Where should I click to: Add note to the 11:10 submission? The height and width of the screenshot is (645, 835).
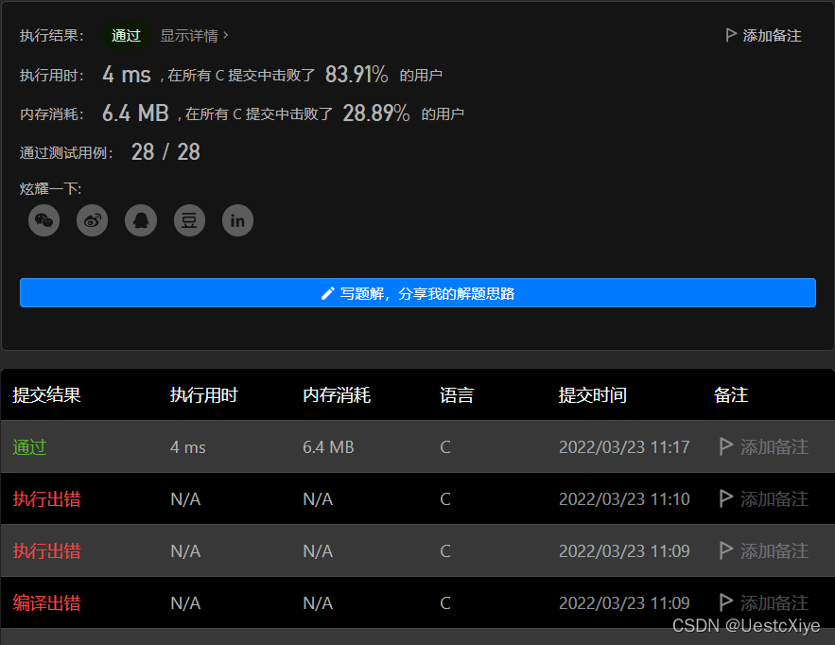click(x=764, y=499)
